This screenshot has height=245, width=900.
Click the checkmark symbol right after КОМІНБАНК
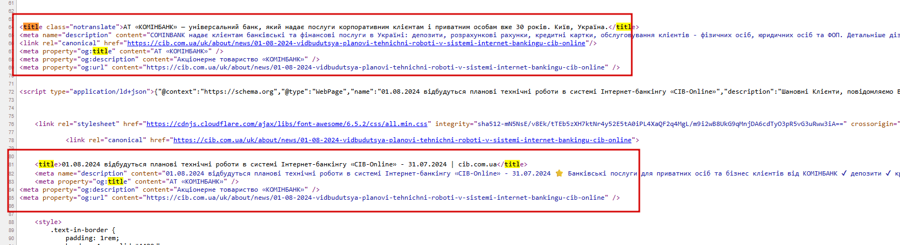(x=844, y=173)
